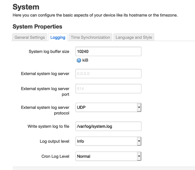This screenshot has height=170, width=195.
Task: Click the System log buffer size label
Action: [49, 51]
